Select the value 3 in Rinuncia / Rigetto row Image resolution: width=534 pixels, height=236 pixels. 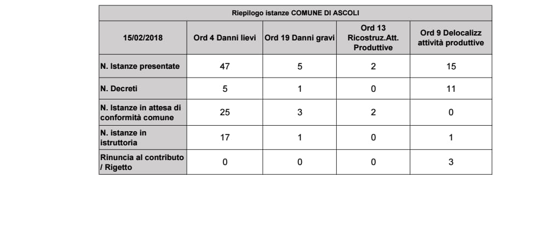coord(451,162)
